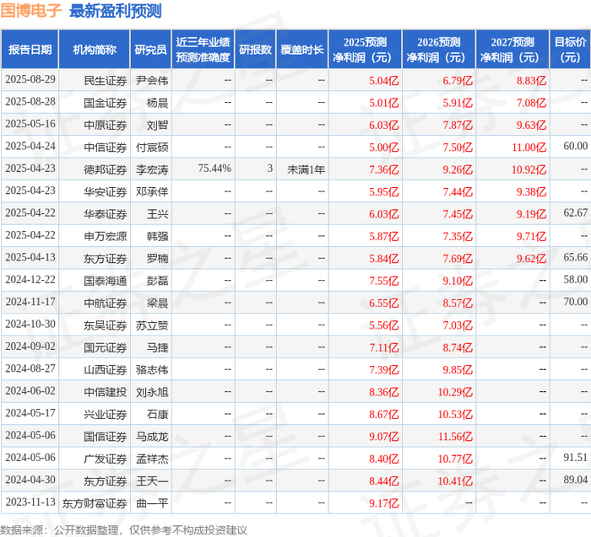Click analyst name 杨晨
Viewport: 591px width, 537px height.
click(157, 103)
